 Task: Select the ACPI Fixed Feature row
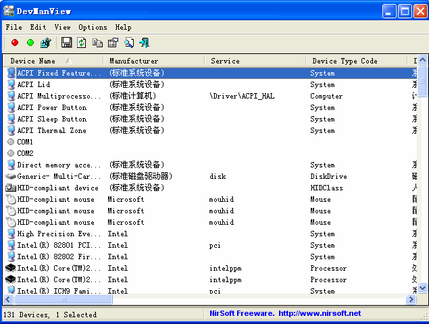(210, 73)
